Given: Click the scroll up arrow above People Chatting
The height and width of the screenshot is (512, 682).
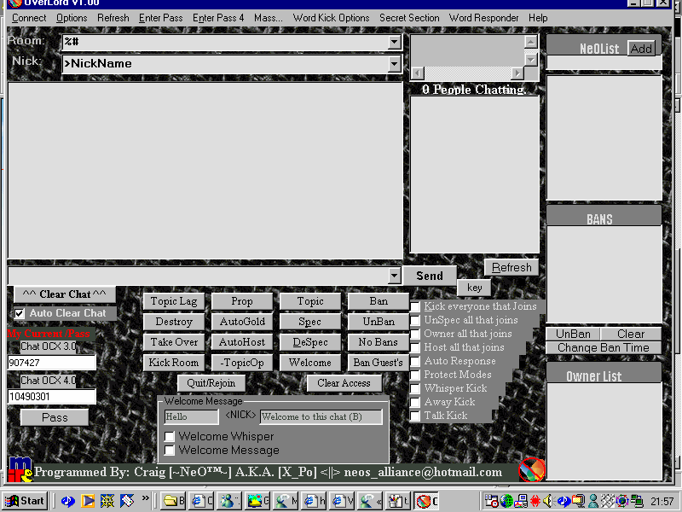Looking at the screenshot, I should (x=530, y=42).
